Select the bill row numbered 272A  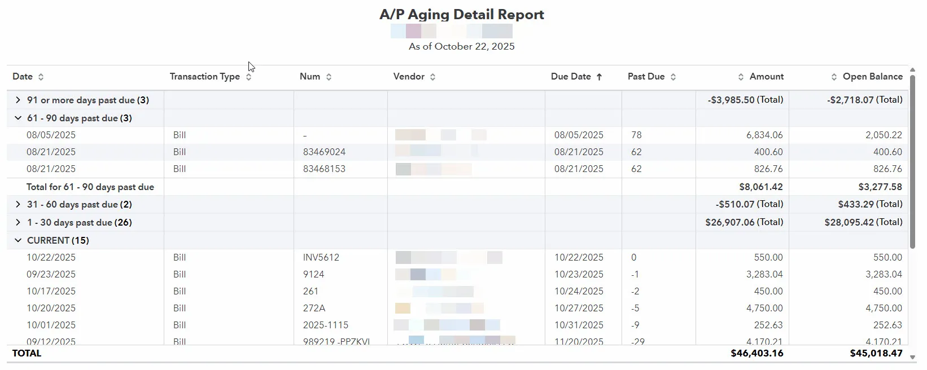click(314, 308)
